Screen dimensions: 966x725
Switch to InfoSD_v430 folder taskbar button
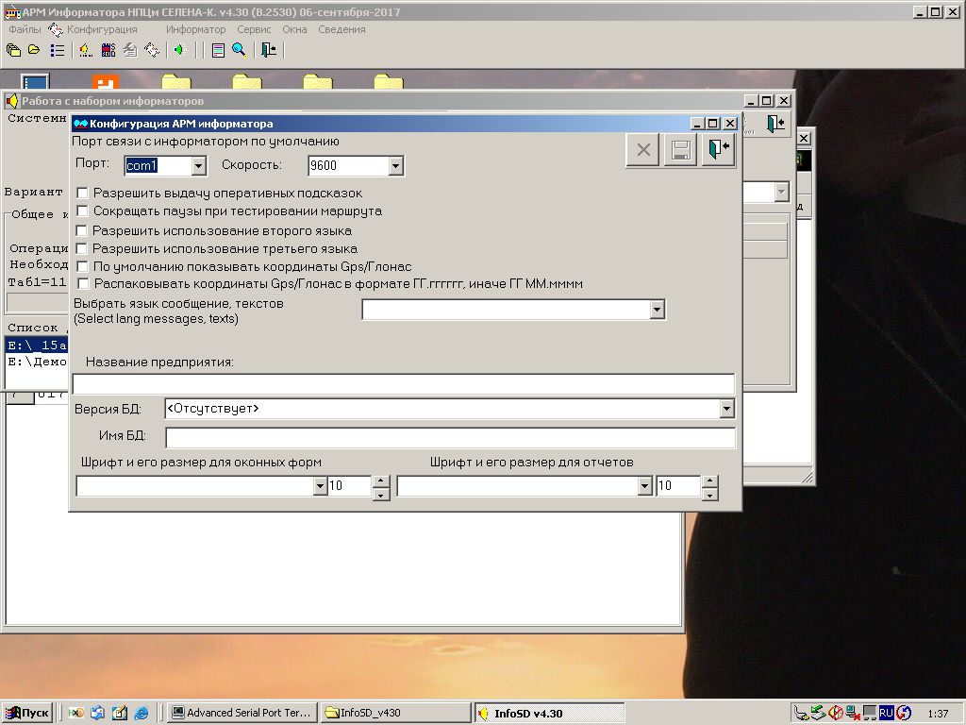click(397, 714)
